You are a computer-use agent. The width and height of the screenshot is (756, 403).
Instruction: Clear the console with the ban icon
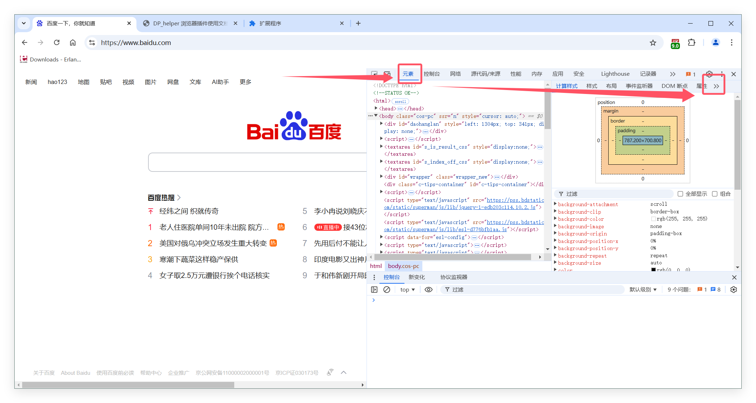[x=387, y=290]
